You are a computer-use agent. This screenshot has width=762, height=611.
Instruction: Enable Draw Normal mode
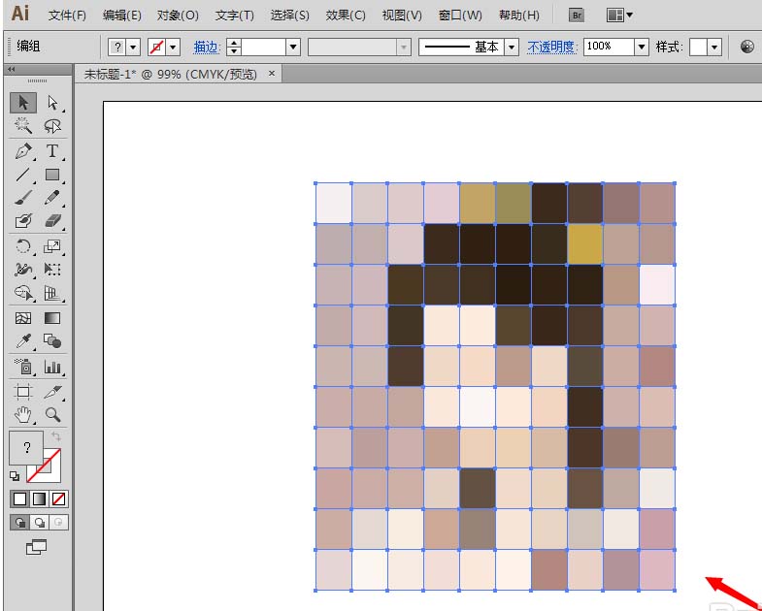point(20,522)
